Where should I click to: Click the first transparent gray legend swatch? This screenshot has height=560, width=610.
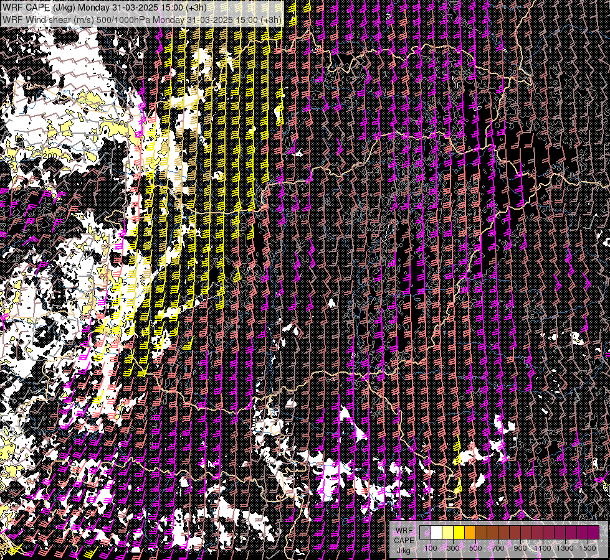coord(425,533)
